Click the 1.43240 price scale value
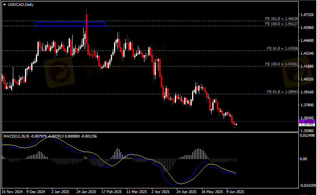317x195 pixels. click(307, 54)
